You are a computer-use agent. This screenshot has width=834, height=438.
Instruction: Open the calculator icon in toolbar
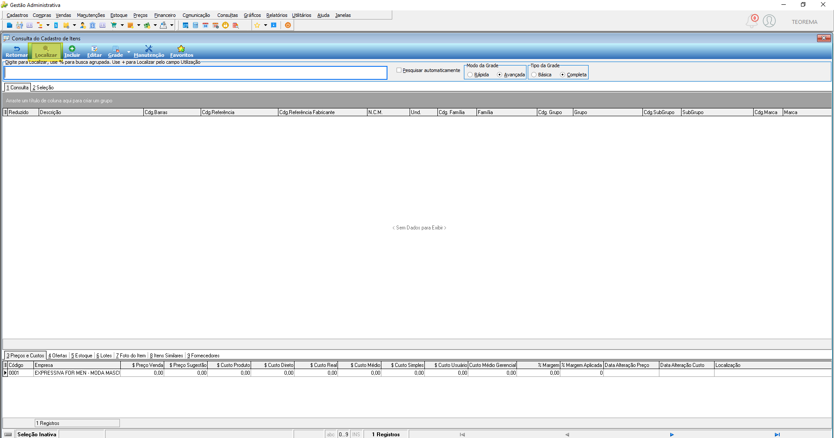coord(195,25)
